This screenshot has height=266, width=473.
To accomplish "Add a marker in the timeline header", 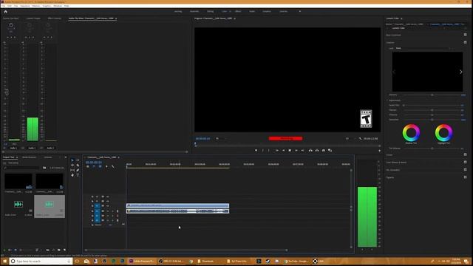I will click(x=106, y=166).
